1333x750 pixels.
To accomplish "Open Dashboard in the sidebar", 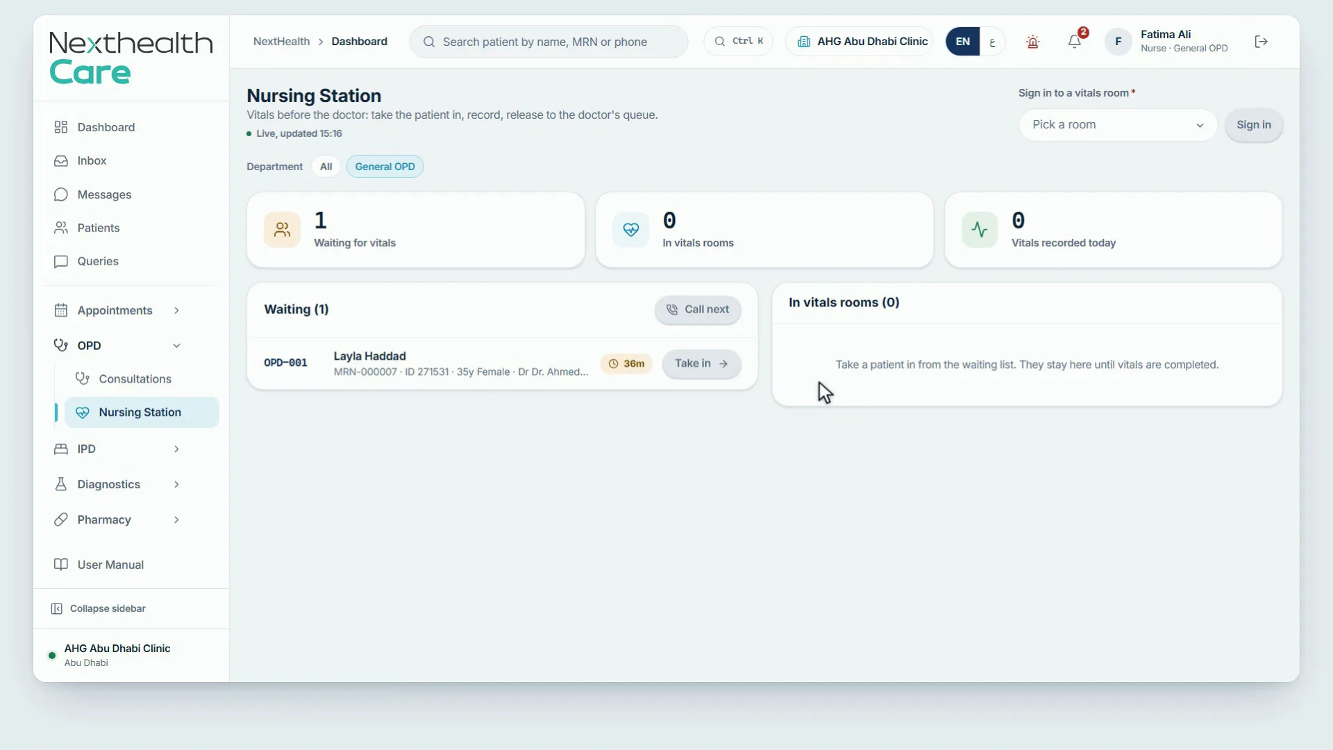I will [x=131, y=128].
